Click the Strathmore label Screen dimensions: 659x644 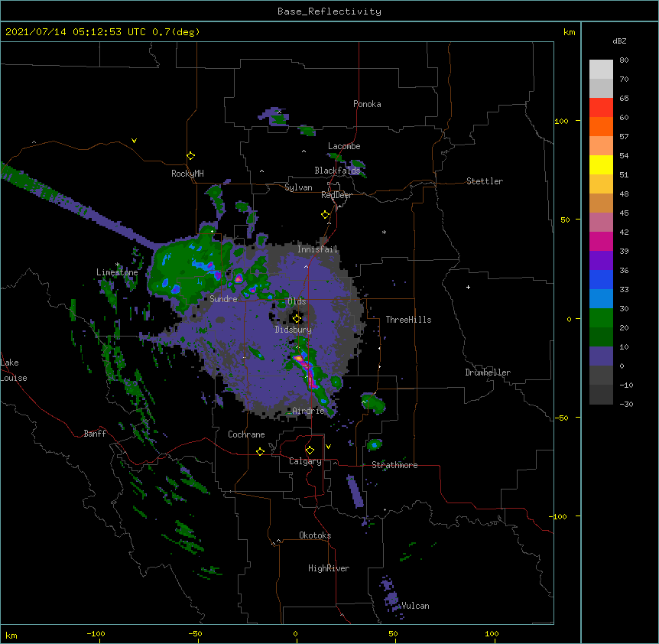[x=394, y=465]
